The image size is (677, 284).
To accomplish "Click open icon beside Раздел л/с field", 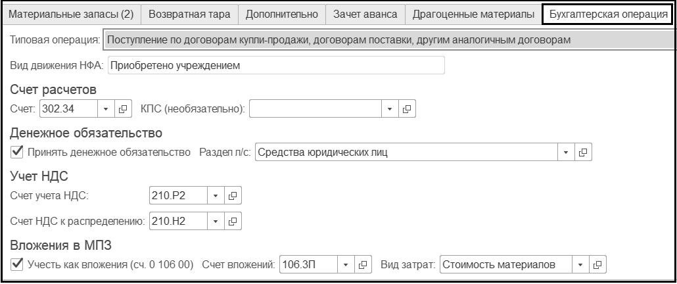I will click(x=583, y=152).
